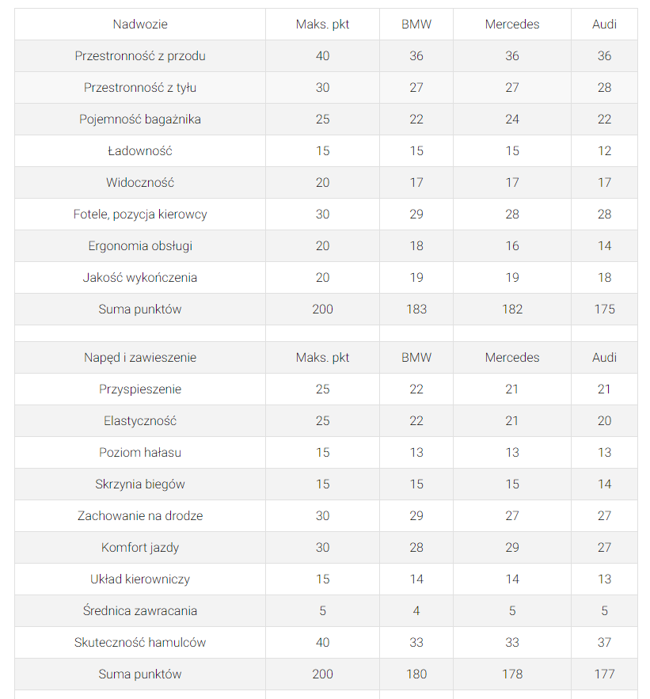This screenshot has width=650, height=699.
Task: Click the "Ładowność" row label
Action: click(140, 151)
